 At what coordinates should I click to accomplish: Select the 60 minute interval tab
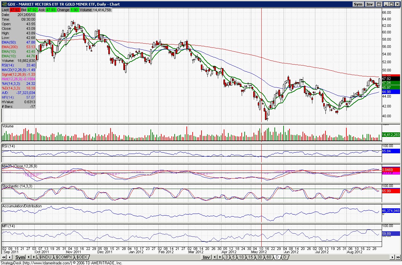coord(269,257)
